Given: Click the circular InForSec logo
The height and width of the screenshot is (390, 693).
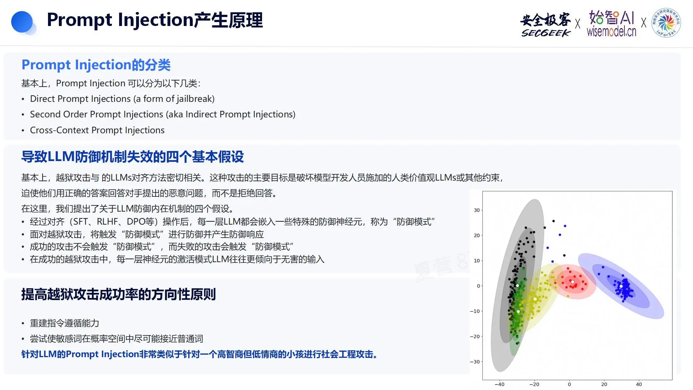Looking at the screenshot, I should tap(666, 22).
